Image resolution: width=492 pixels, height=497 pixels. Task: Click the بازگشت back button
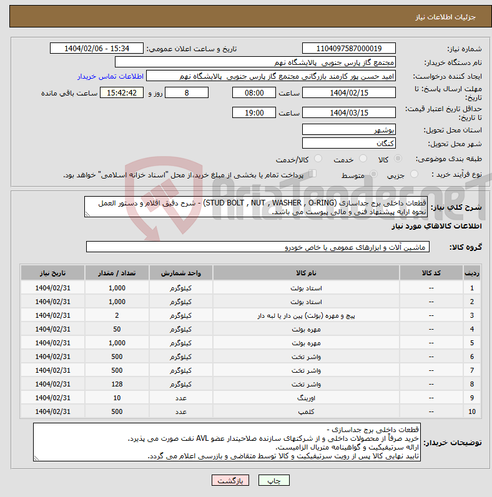[230, 480]
